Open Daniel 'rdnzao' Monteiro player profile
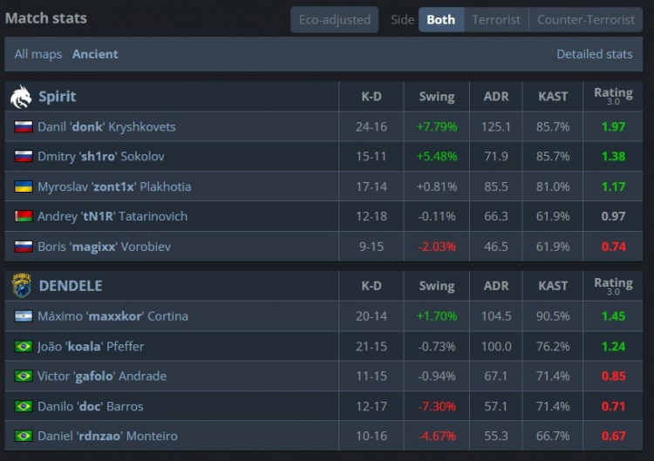Screen dimensions: 654x461 107,436
